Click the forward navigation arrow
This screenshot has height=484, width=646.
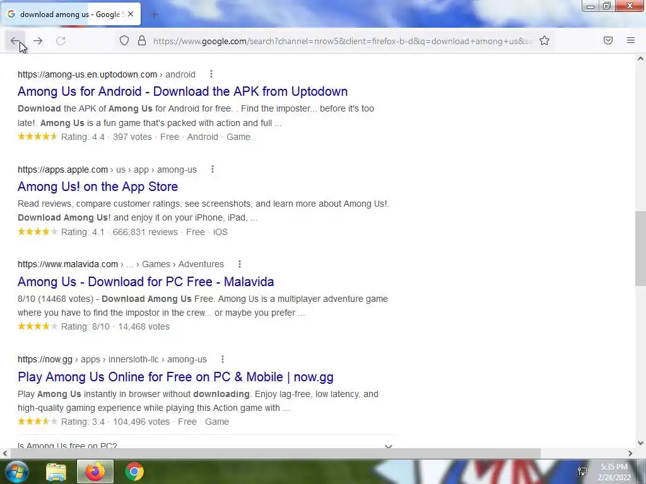pyautogui.click(x=38, y=41)
